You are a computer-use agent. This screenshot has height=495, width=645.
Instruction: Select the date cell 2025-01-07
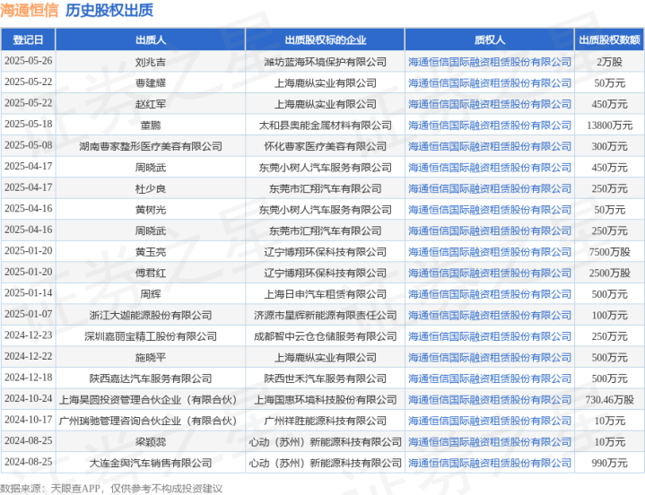pos(29,314)
